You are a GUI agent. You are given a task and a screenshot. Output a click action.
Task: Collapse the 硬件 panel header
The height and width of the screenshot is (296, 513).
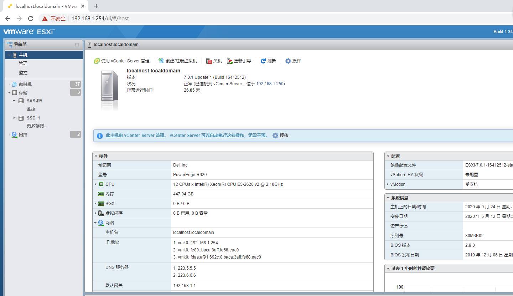point(96,156)
